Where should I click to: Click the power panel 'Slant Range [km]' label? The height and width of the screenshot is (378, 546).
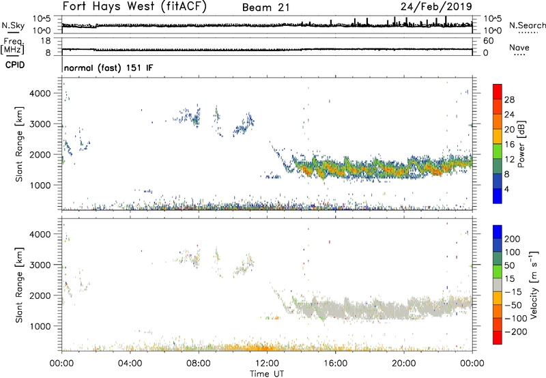point(19,144)
